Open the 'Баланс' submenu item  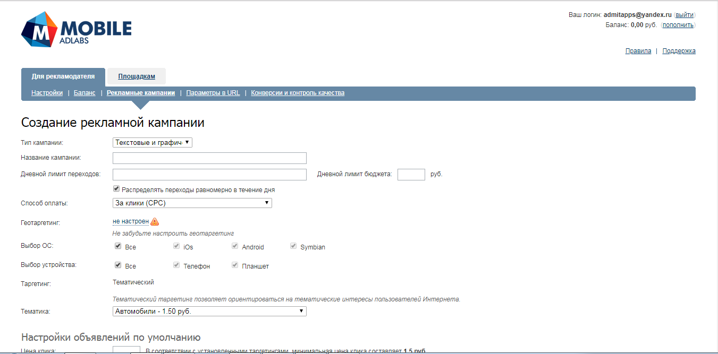click(x=85, y=93)
